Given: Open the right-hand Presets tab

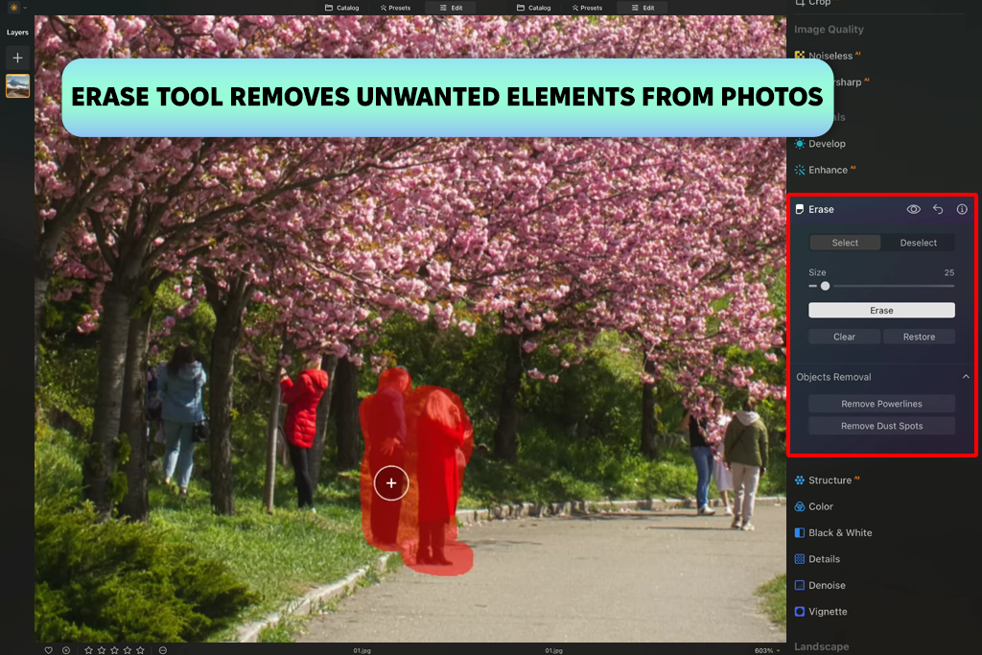Looking at the screenshot, I should [587, 8].
